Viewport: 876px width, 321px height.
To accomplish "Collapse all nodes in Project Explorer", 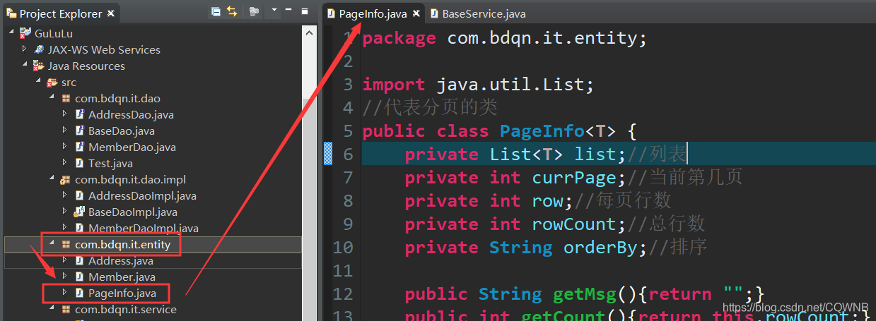I will [216, 12].
